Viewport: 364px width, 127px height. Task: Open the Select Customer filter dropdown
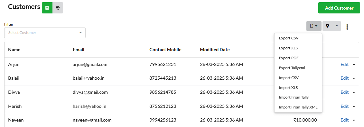coord(45,33)
